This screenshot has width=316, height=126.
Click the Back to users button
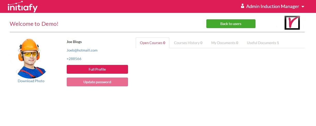[231, 24]
